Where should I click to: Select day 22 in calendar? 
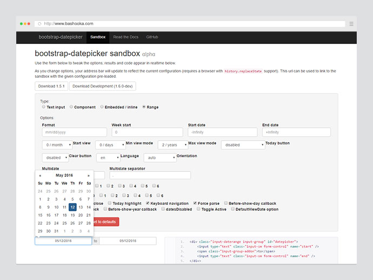40,223
